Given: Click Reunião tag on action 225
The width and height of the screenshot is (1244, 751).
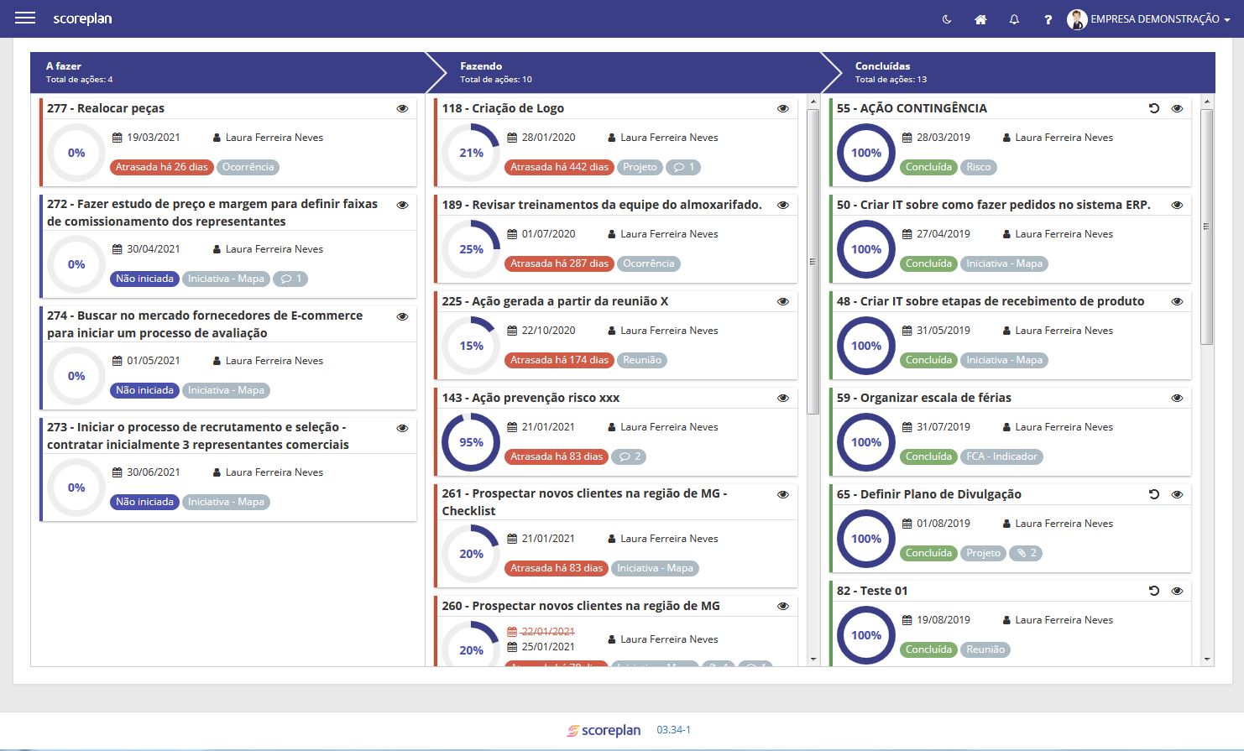Looking at the screenshot, I should (x=643, y=360).
